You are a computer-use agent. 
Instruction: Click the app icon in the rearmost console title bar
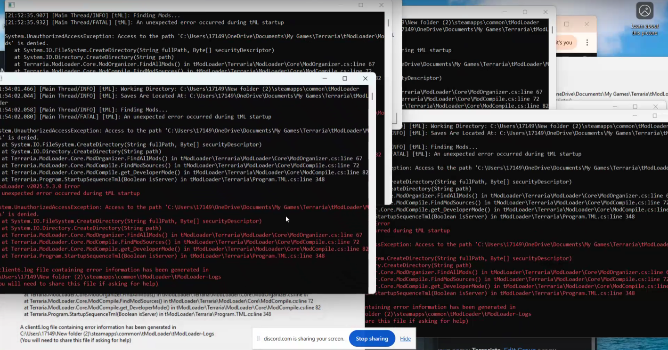11,5
